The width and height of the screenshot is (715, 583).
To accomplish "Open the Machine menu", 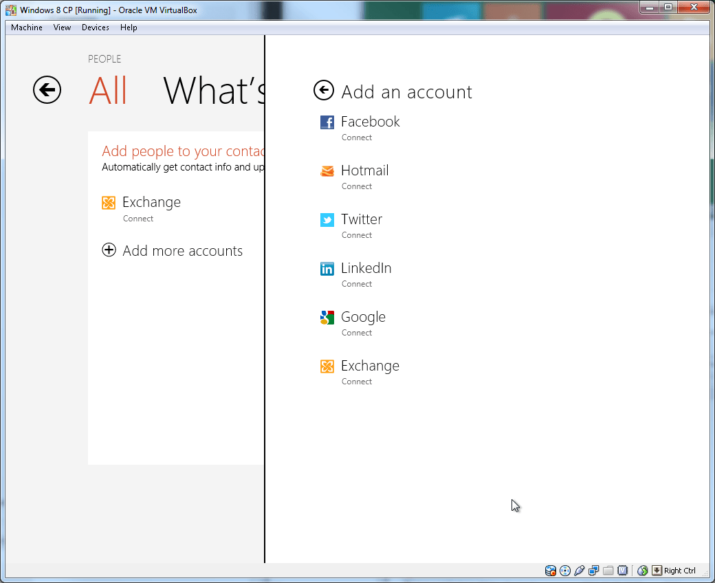I will pos(27,27).
